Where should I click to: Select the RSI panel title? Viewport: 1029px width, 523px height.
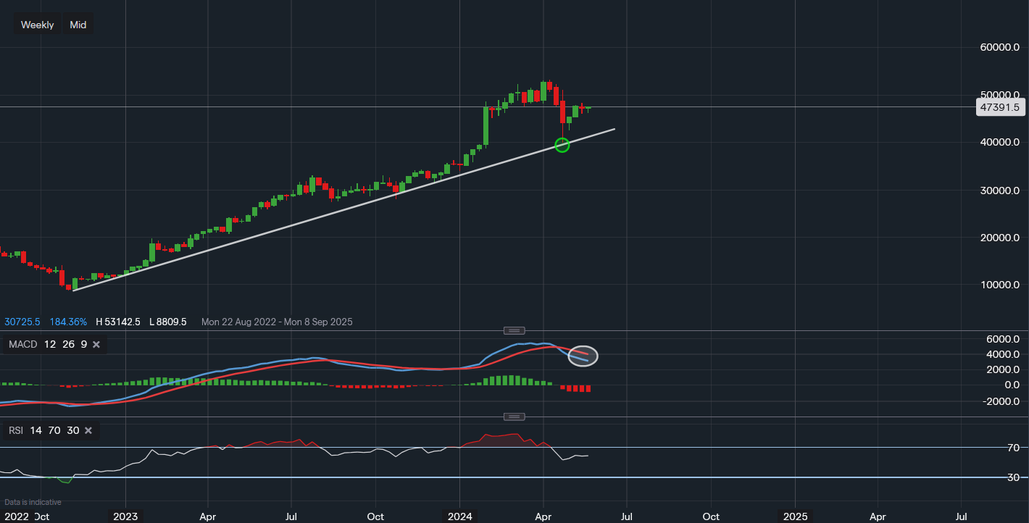14,430
